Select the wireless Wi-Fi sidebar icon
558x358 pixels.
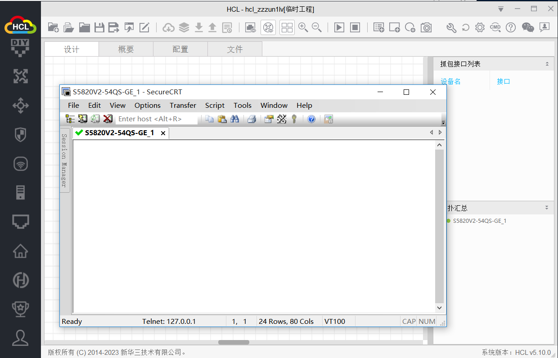(20, 164)
